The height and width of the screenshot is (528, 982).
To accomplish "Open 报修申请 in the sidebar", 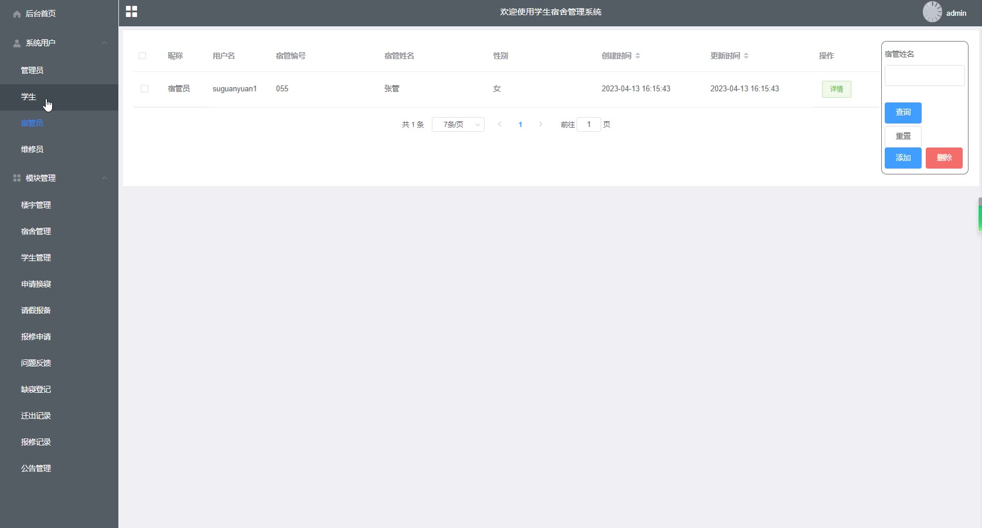I will tap(59, 337).
